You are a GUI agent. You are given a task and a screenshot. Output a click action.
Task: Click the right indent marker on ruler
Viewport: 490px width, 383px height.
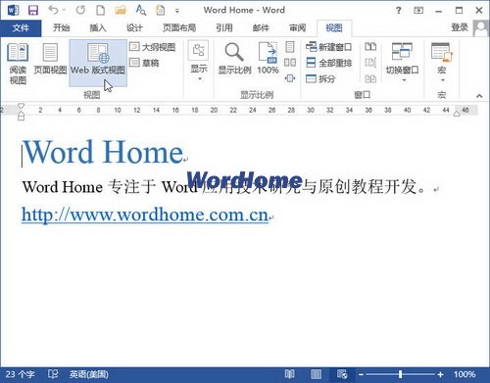457,114
